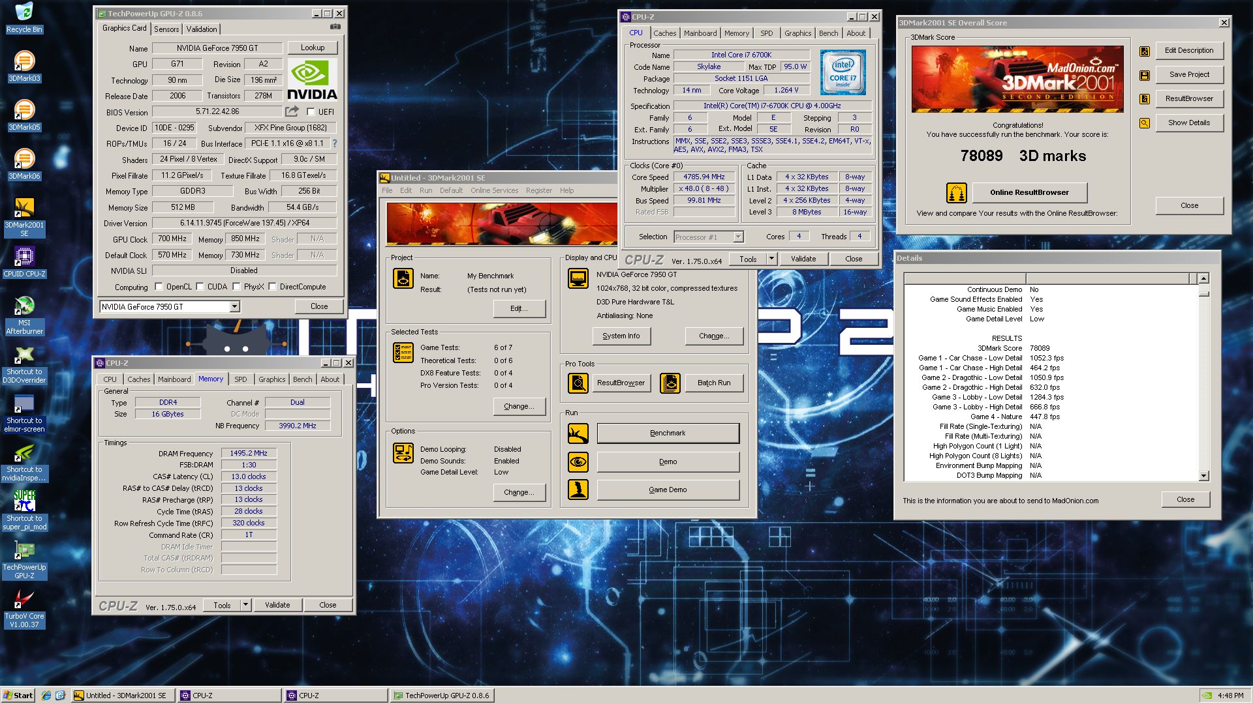The width and height of the screenshot is (1253, 704).
Task: Click the Details list scroll down arrow
Action: (x=1204, y=476)
